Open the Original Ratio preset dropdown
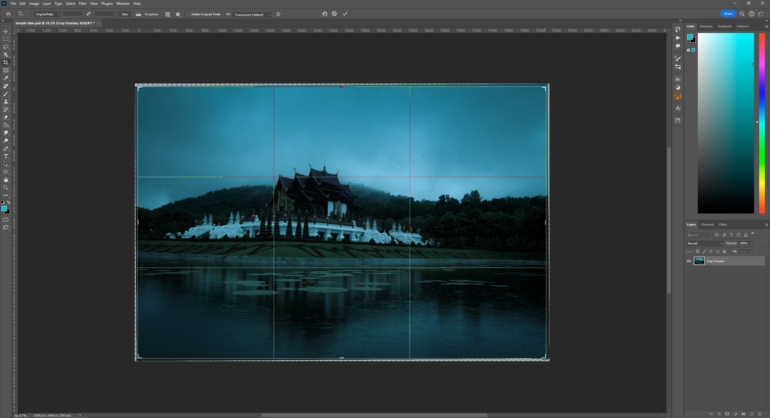 (x=47, y=14)
